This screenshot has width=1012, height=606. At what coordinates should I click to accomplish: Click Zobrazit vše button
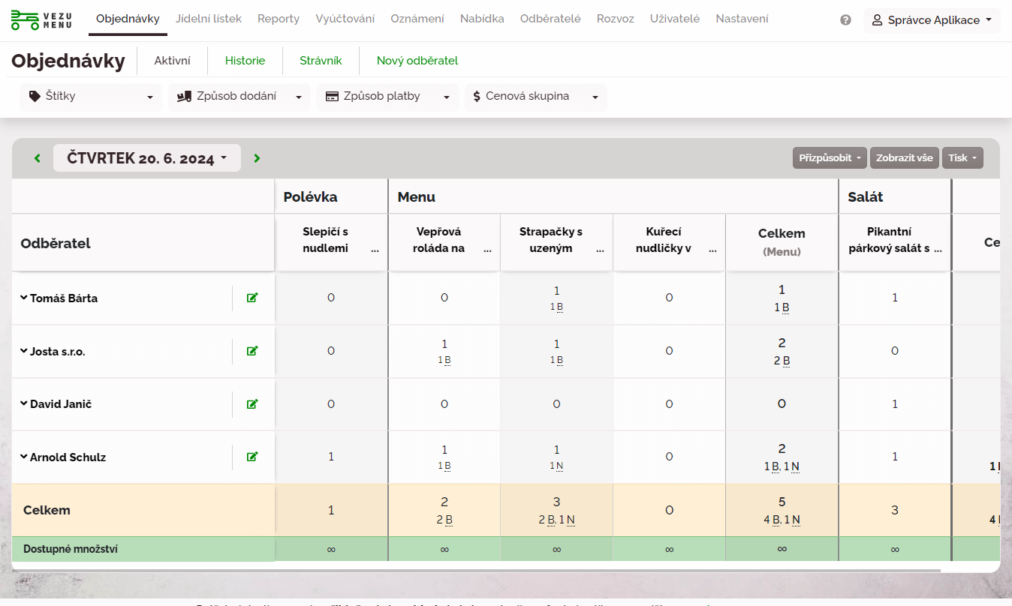tap(904, 158)
